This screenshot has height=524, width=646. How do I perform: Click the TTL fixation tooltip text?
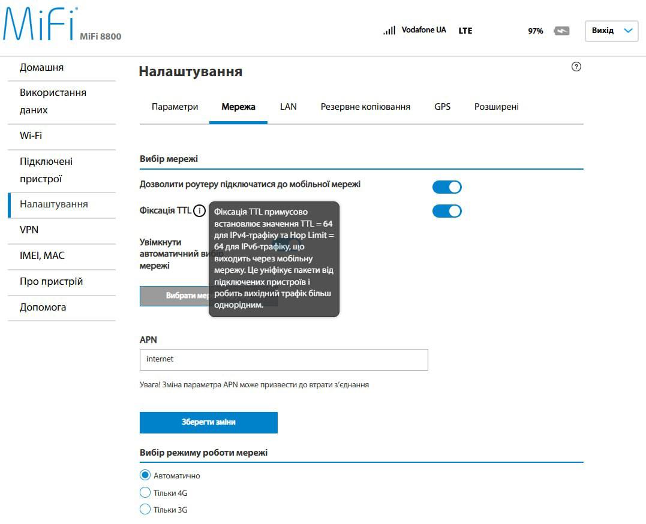click(x=274, y=258)
